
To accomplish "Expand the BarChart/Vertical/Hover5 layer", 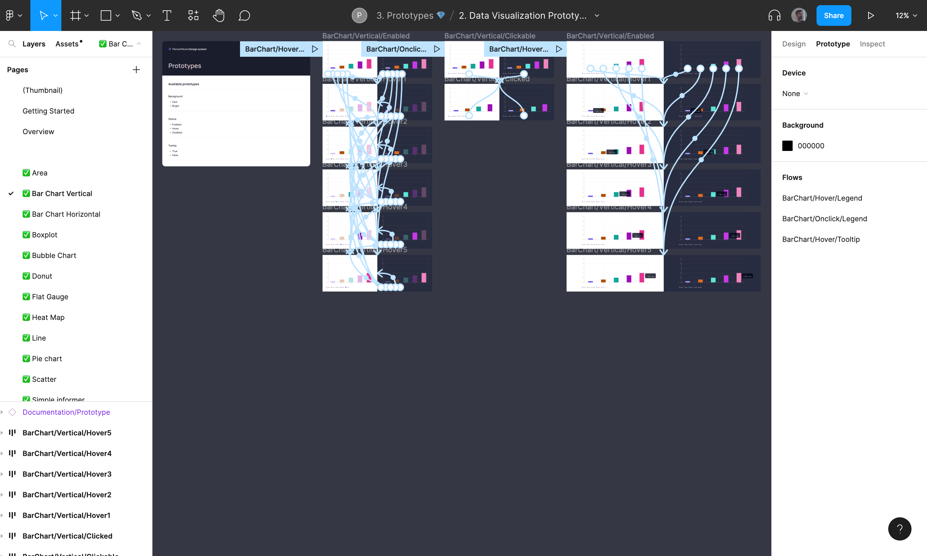I will (2, 433).
